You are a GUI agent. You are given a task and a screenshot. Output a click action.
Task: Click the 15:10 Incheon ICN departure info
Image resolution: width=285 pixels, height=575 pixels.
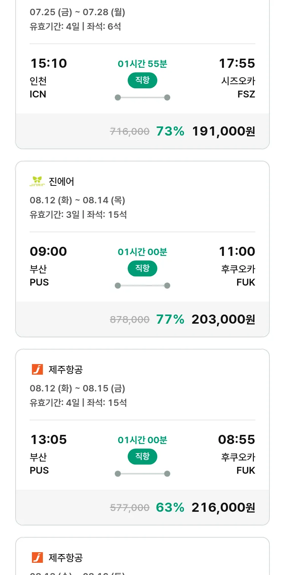tap(48, 78)
